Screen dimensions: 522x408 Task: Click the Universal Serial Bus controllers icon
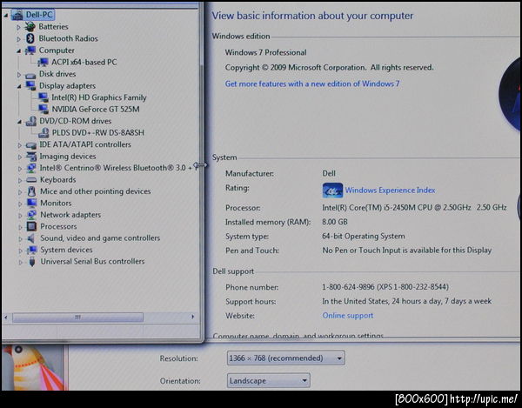click(x=32, y=262)
